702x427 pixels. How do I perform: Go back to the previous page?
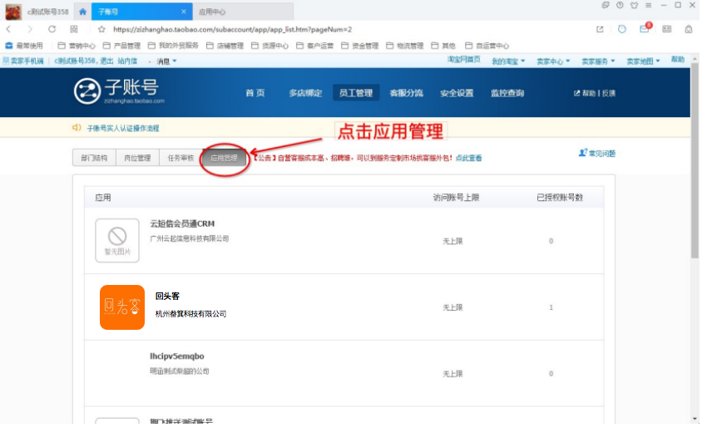8,29
